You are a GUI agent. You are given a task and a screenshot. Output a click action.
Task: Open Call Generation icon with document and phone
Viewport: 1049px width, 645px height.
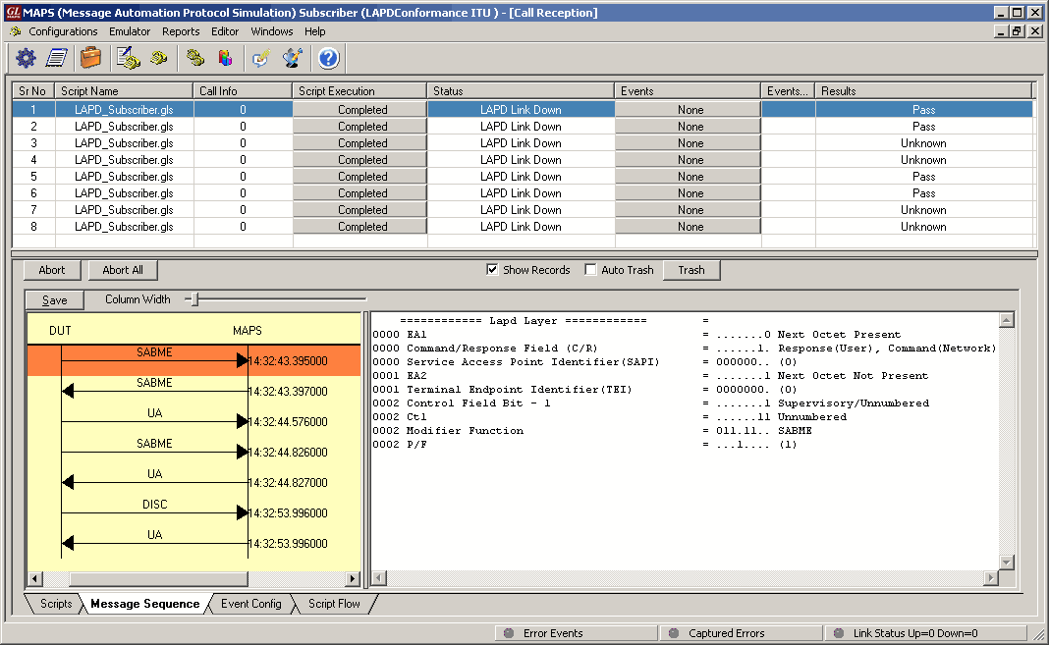128,58
